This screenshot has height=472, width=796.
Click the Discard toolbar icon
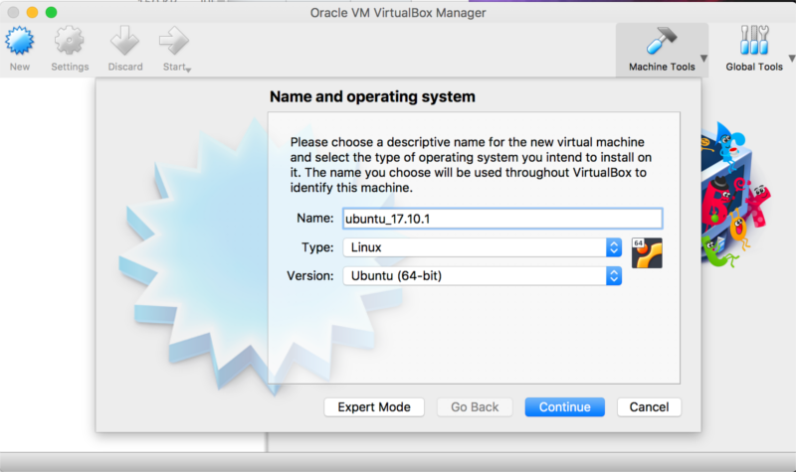(x=125, y=43)
